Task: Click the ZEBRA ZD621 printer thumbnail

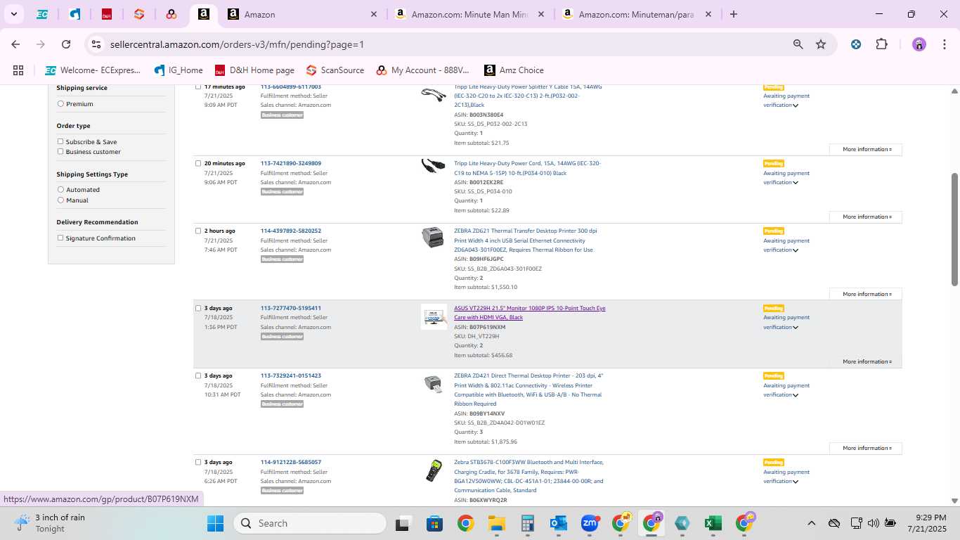Action: 433,238
